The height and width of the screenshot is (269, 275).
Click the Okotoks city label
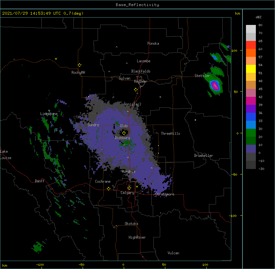[131, 224]
